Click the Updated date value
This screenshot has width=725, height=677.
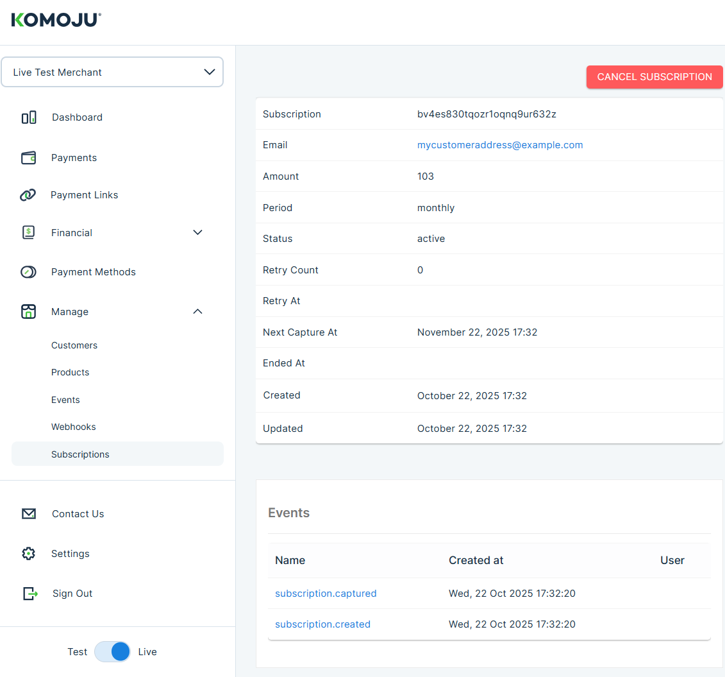point(472,429)
